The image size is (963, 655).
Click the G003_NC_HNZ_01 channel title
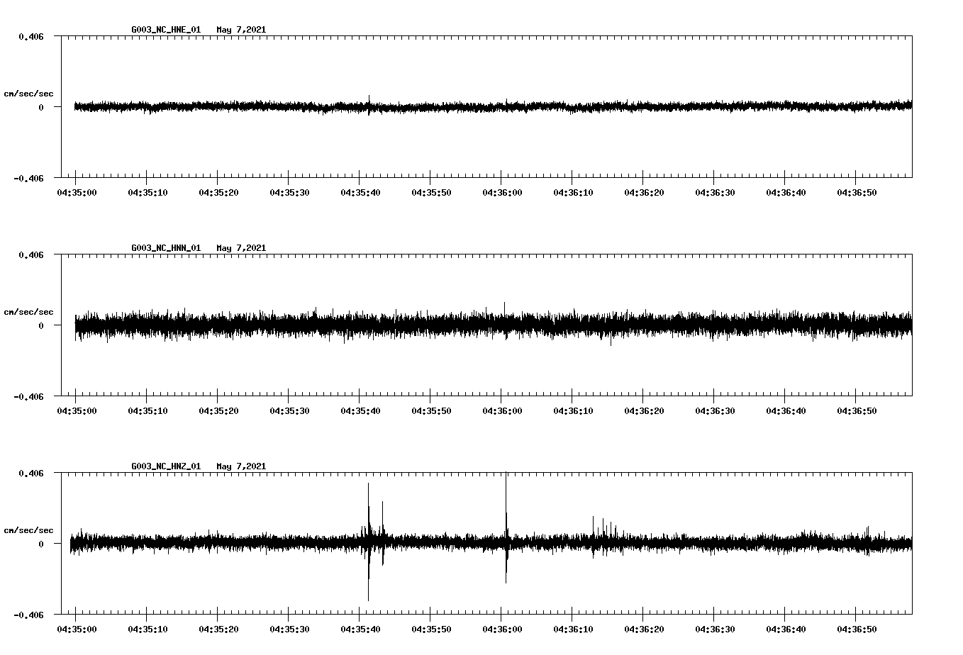coord(165,466)
